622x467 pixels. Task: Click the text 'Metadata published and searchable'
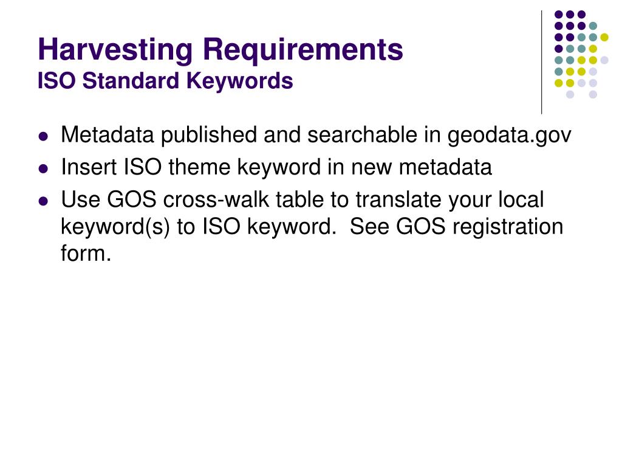click(x=239, y=135)
